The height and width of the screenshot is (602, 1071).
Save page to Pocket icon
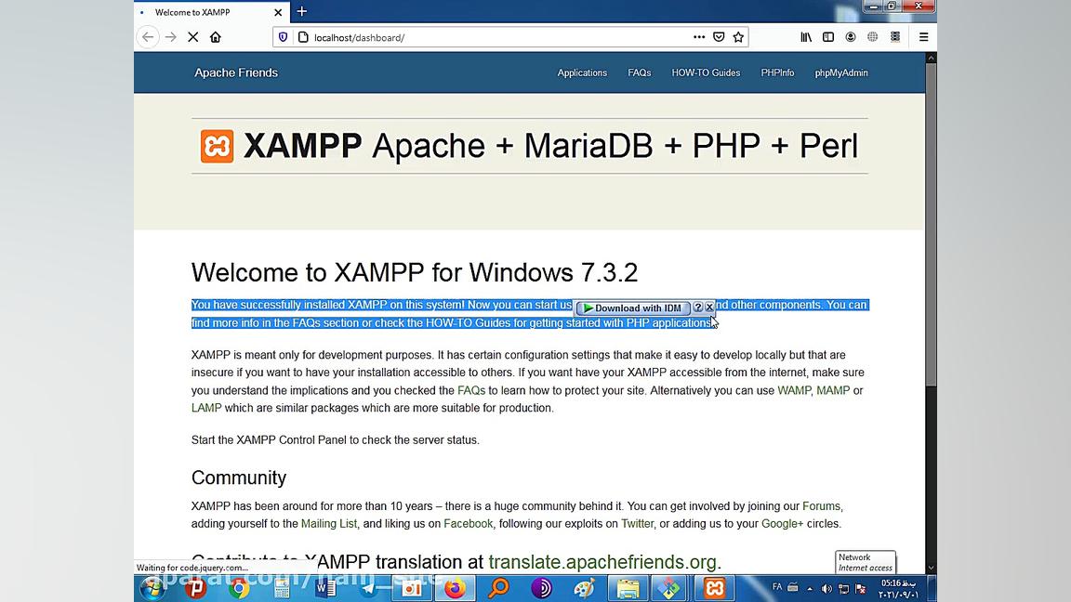(719, 37)
